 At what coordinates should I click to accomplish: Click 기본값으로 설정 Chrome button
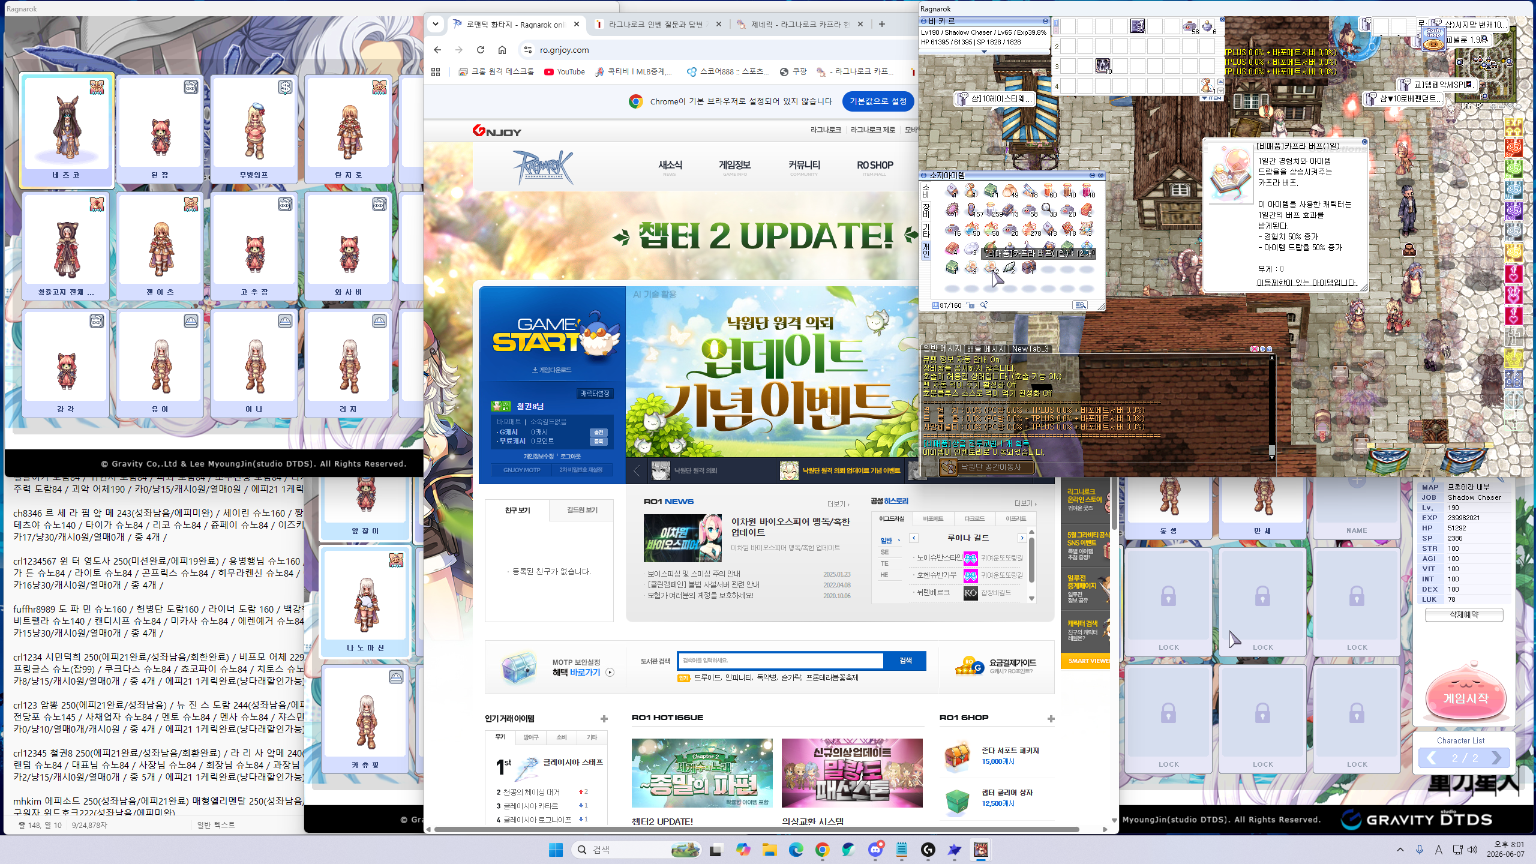[x=878, y=101]
